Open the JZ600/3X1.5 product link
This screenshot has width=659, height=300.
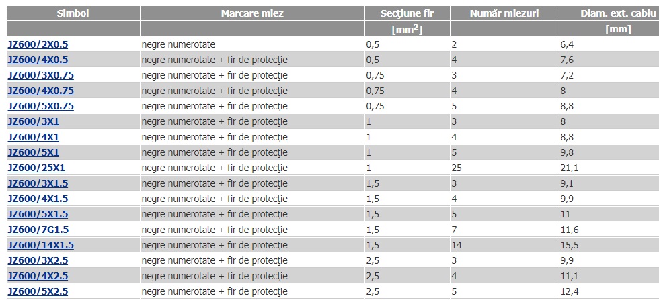point(38,183)
